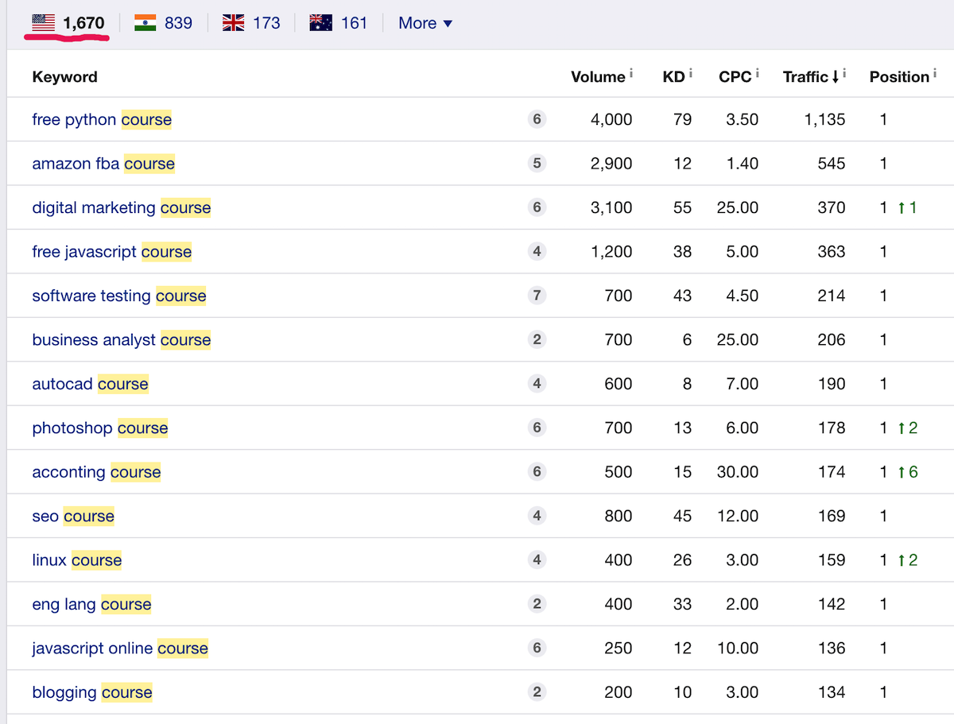This screenshot has width=954, height=724.
Task: Click SERP features badge for free python course
Action: pyautogui.click(x=537, y=119)
